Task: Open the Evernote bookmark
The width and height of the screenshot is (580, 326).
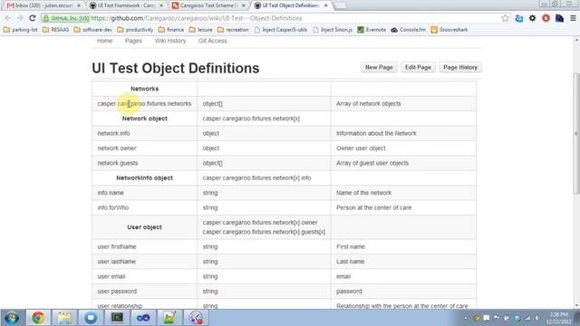Action: (x=372, y=30)
